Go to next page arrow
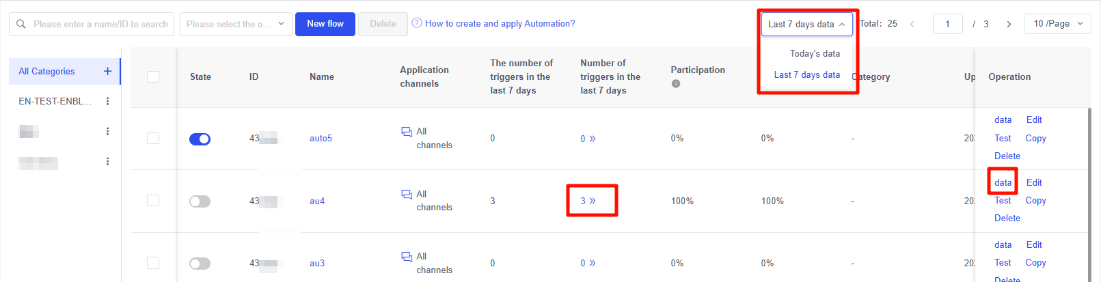This screenshot has height=282, width=1101. [x=1009, y=24]
